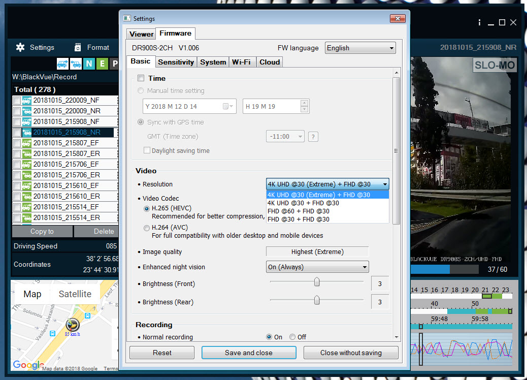The width and height of the screenshot is (527, 380).
Task: Click the car icon beside 20181015_220009_NF
Action: tap(27, 100)
